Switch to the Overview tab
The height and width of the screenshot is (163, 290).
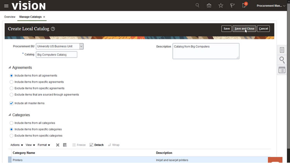coord(10,17)
